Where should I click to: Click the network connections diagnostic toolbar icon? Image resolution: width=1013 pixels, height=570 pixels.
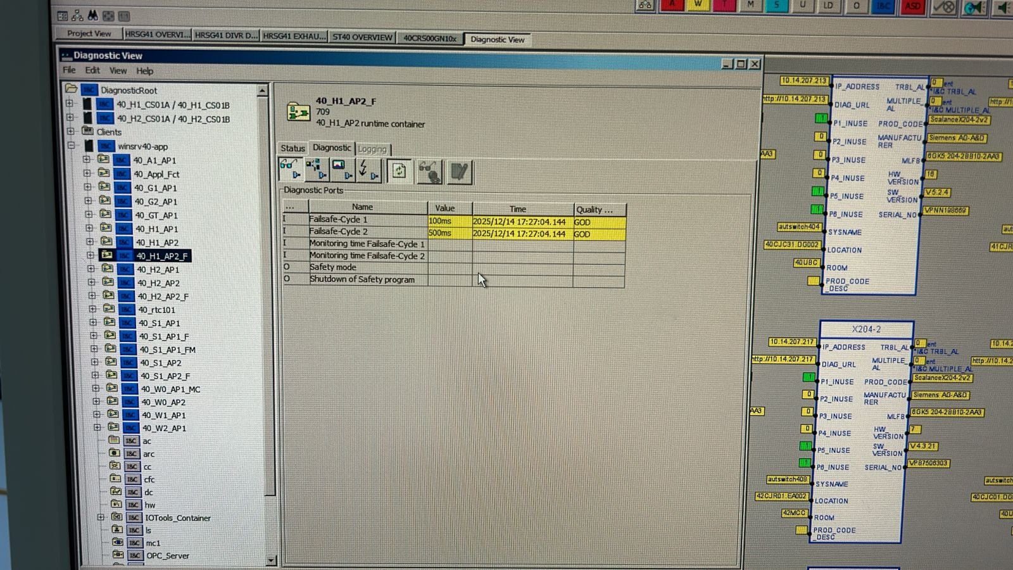(x=316, y=170)
